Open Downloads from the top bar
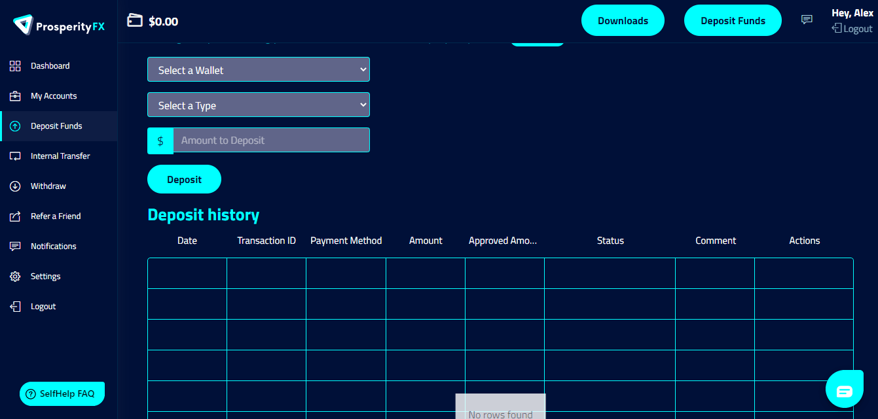 click(623, 20)
